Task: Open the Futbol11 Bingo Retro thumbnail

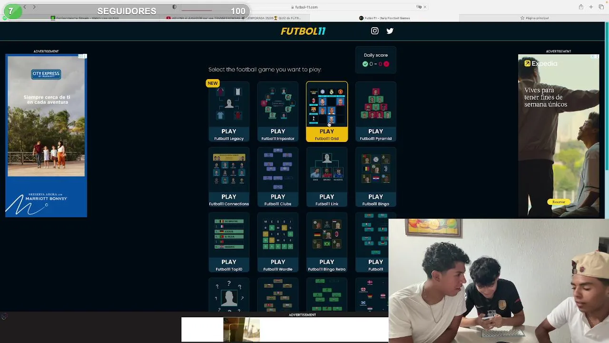Action: pyautogui.click(x=327, y=234)
